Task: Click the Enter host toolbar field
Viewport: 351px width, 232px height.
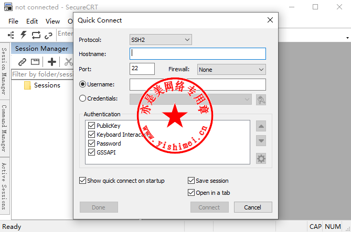Action: 65,34
